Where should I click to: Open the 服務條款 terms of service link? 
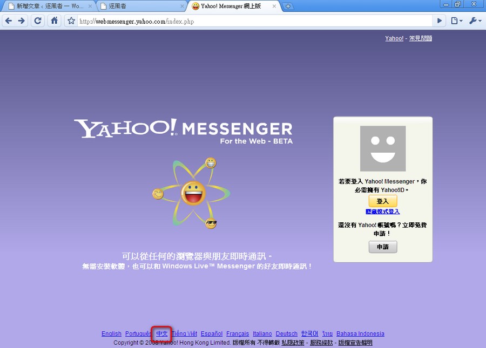click(x=321, y=343)
